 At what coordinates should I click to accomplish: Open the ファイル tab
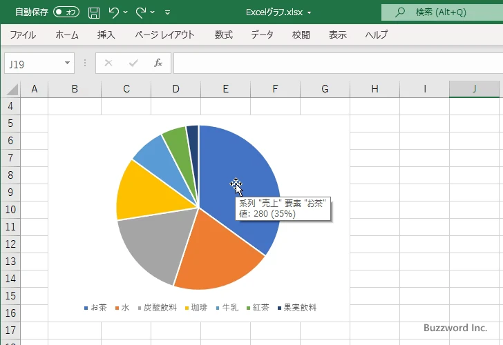click(x=23, y=34)
